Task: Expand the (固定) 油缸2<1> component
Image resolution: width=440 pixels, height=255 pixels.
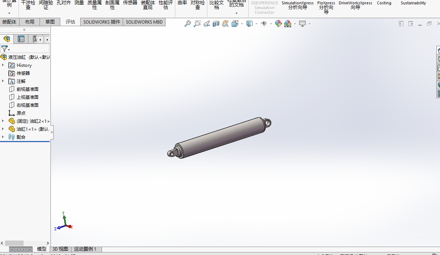Action: pos(3,121)
